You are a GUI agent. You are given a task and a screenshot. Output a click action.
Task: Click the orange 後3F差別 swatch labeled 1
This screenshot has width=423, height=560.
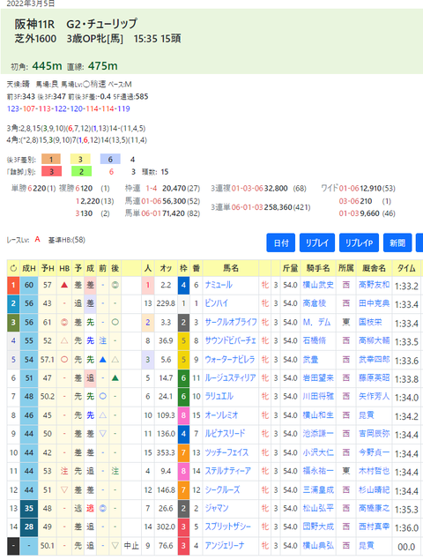click(51, 159)
